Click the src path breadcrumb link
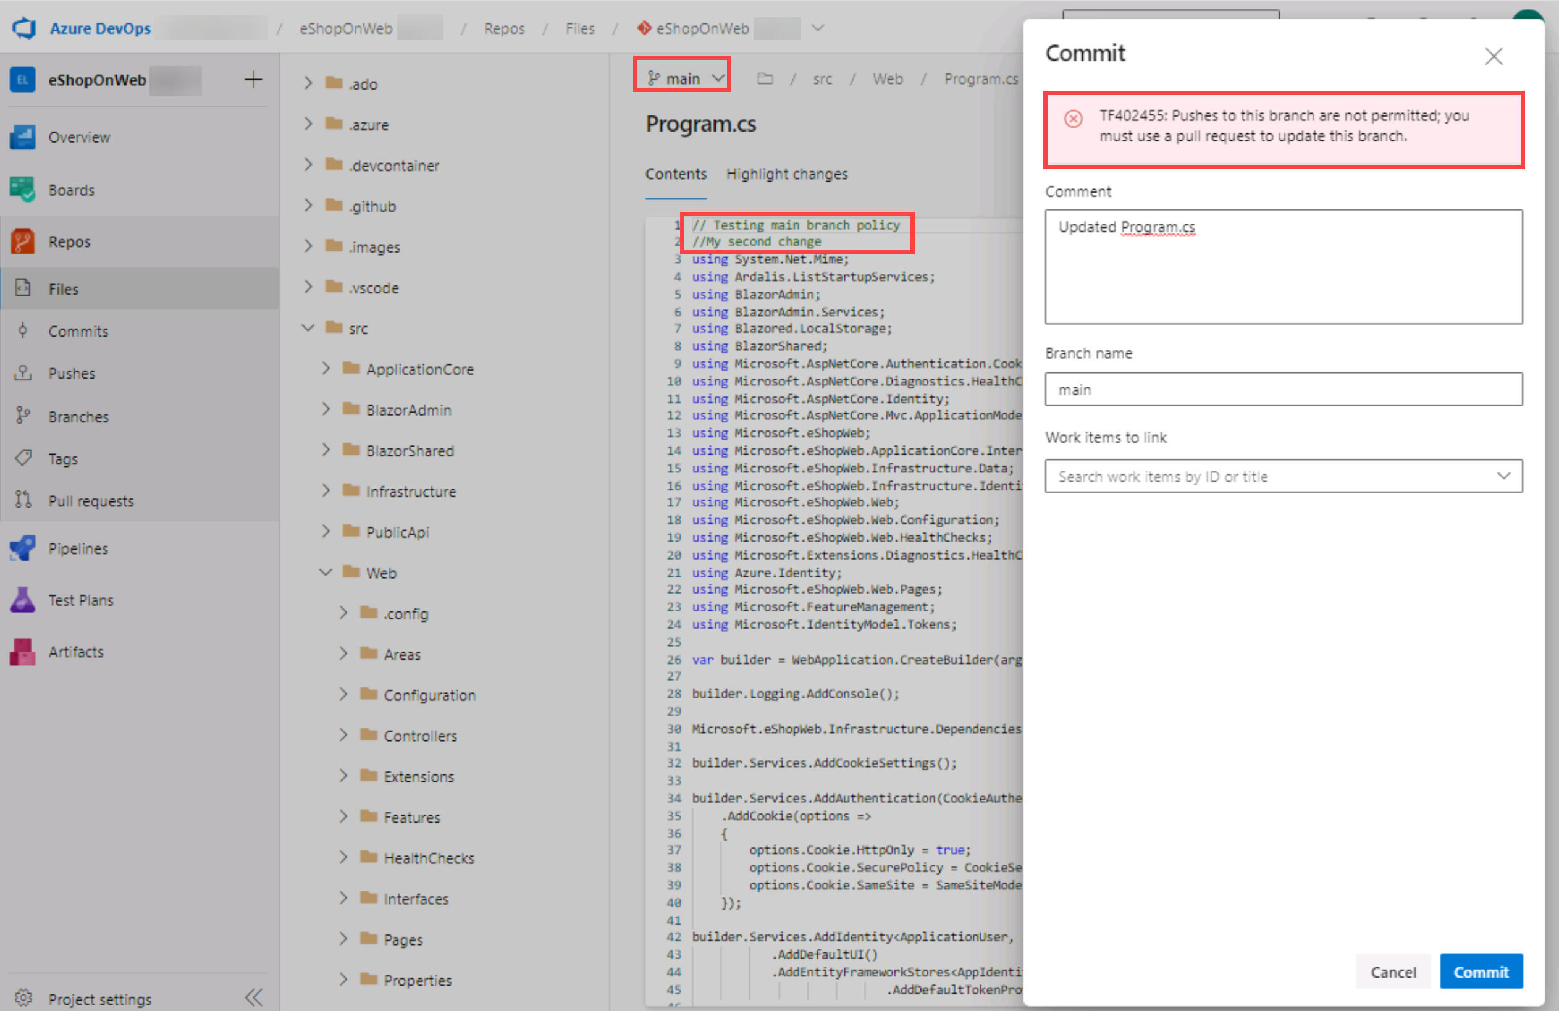Screen dimensions: 1559x1011 (822, 79)
